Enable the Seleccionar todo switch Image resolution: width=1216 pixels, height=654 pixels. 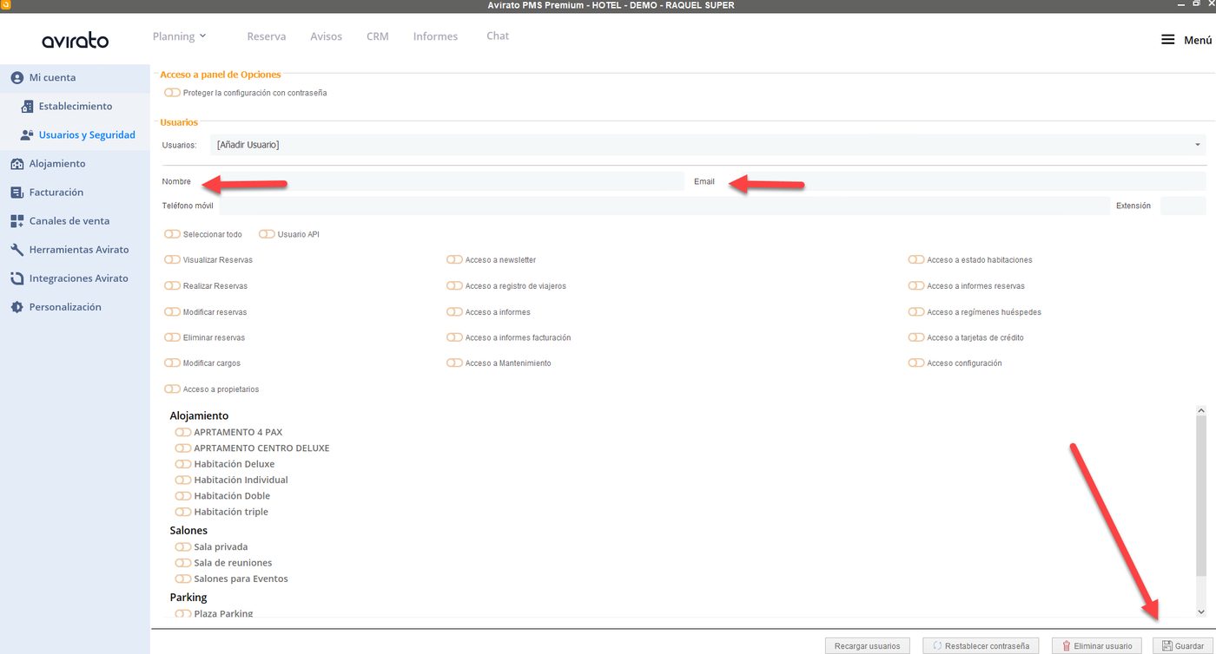click(x=172, y=234)
